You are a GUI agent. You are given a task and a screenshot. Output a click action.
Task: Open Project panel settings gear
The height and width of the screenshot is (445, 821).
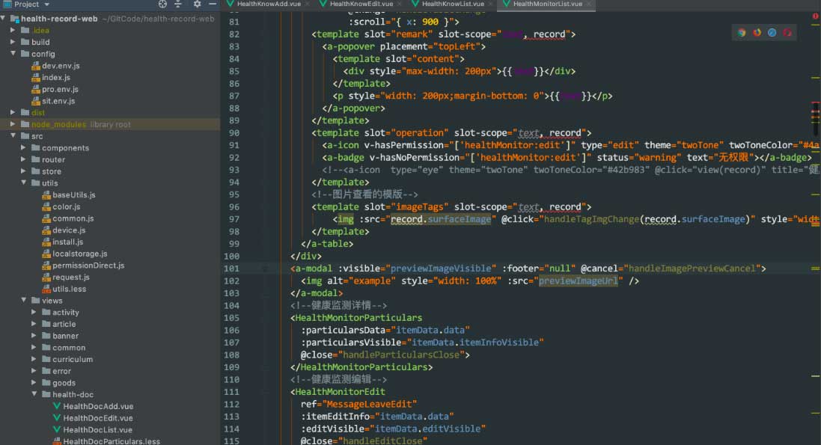[197, 4]
